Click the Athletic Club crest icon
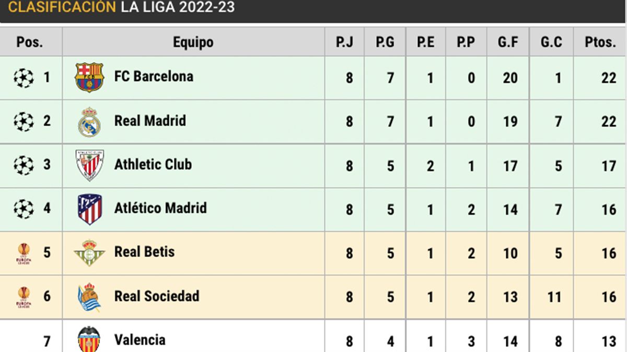The height and width of the screenshot is (352, 627). coord(89,165)
